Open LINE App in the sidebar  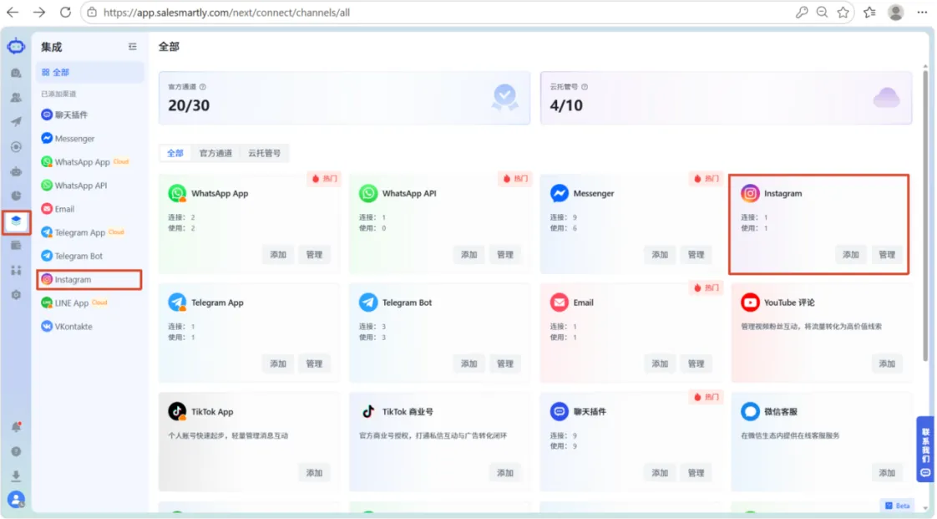pos(89,303)
